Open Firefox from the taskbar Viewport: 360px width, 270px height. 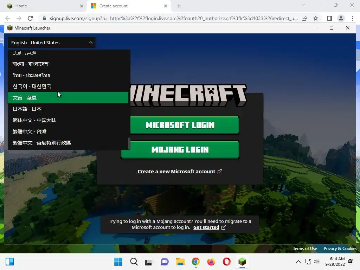(x=211, y=262)
